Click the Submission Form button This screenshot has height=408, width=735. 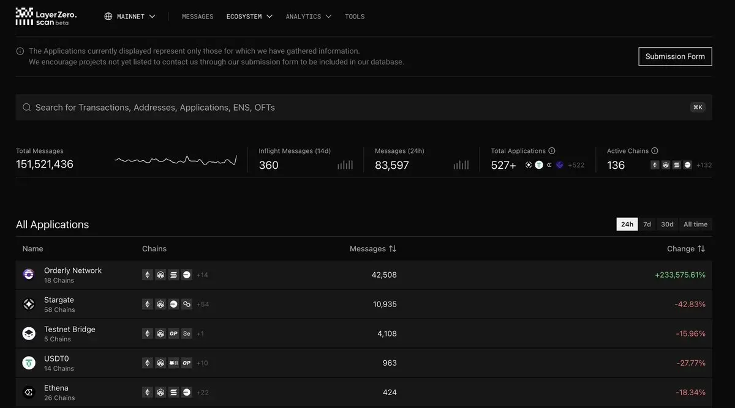click(675, 56)
